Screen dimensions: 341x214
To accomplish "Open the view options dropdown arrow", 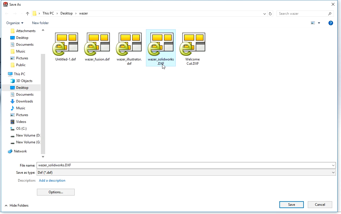I will 319,23.
